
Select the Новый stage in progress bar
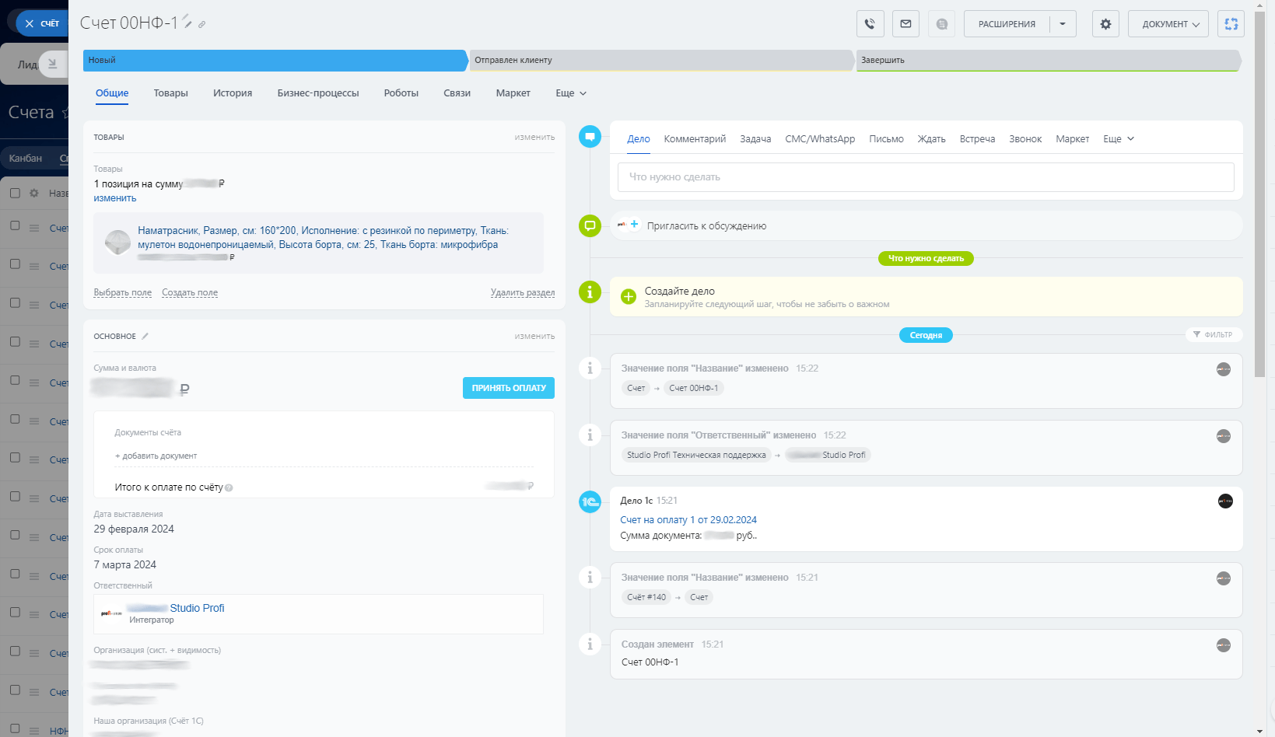point(275,61)
